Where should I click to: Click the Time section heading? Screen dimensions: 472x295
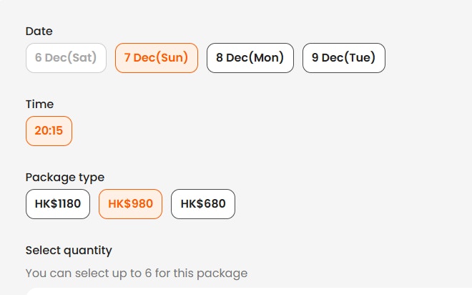pyautogui.click(x=39, y=104)
